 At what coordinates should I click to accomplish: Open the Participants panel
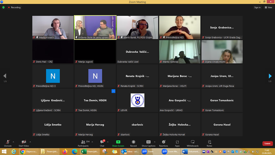(83, 142)
